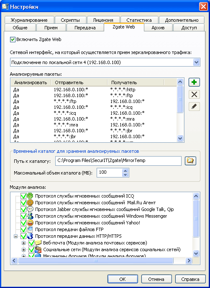Click the OK button
This screenshot has width=210, height=288.
coord(123,279)
